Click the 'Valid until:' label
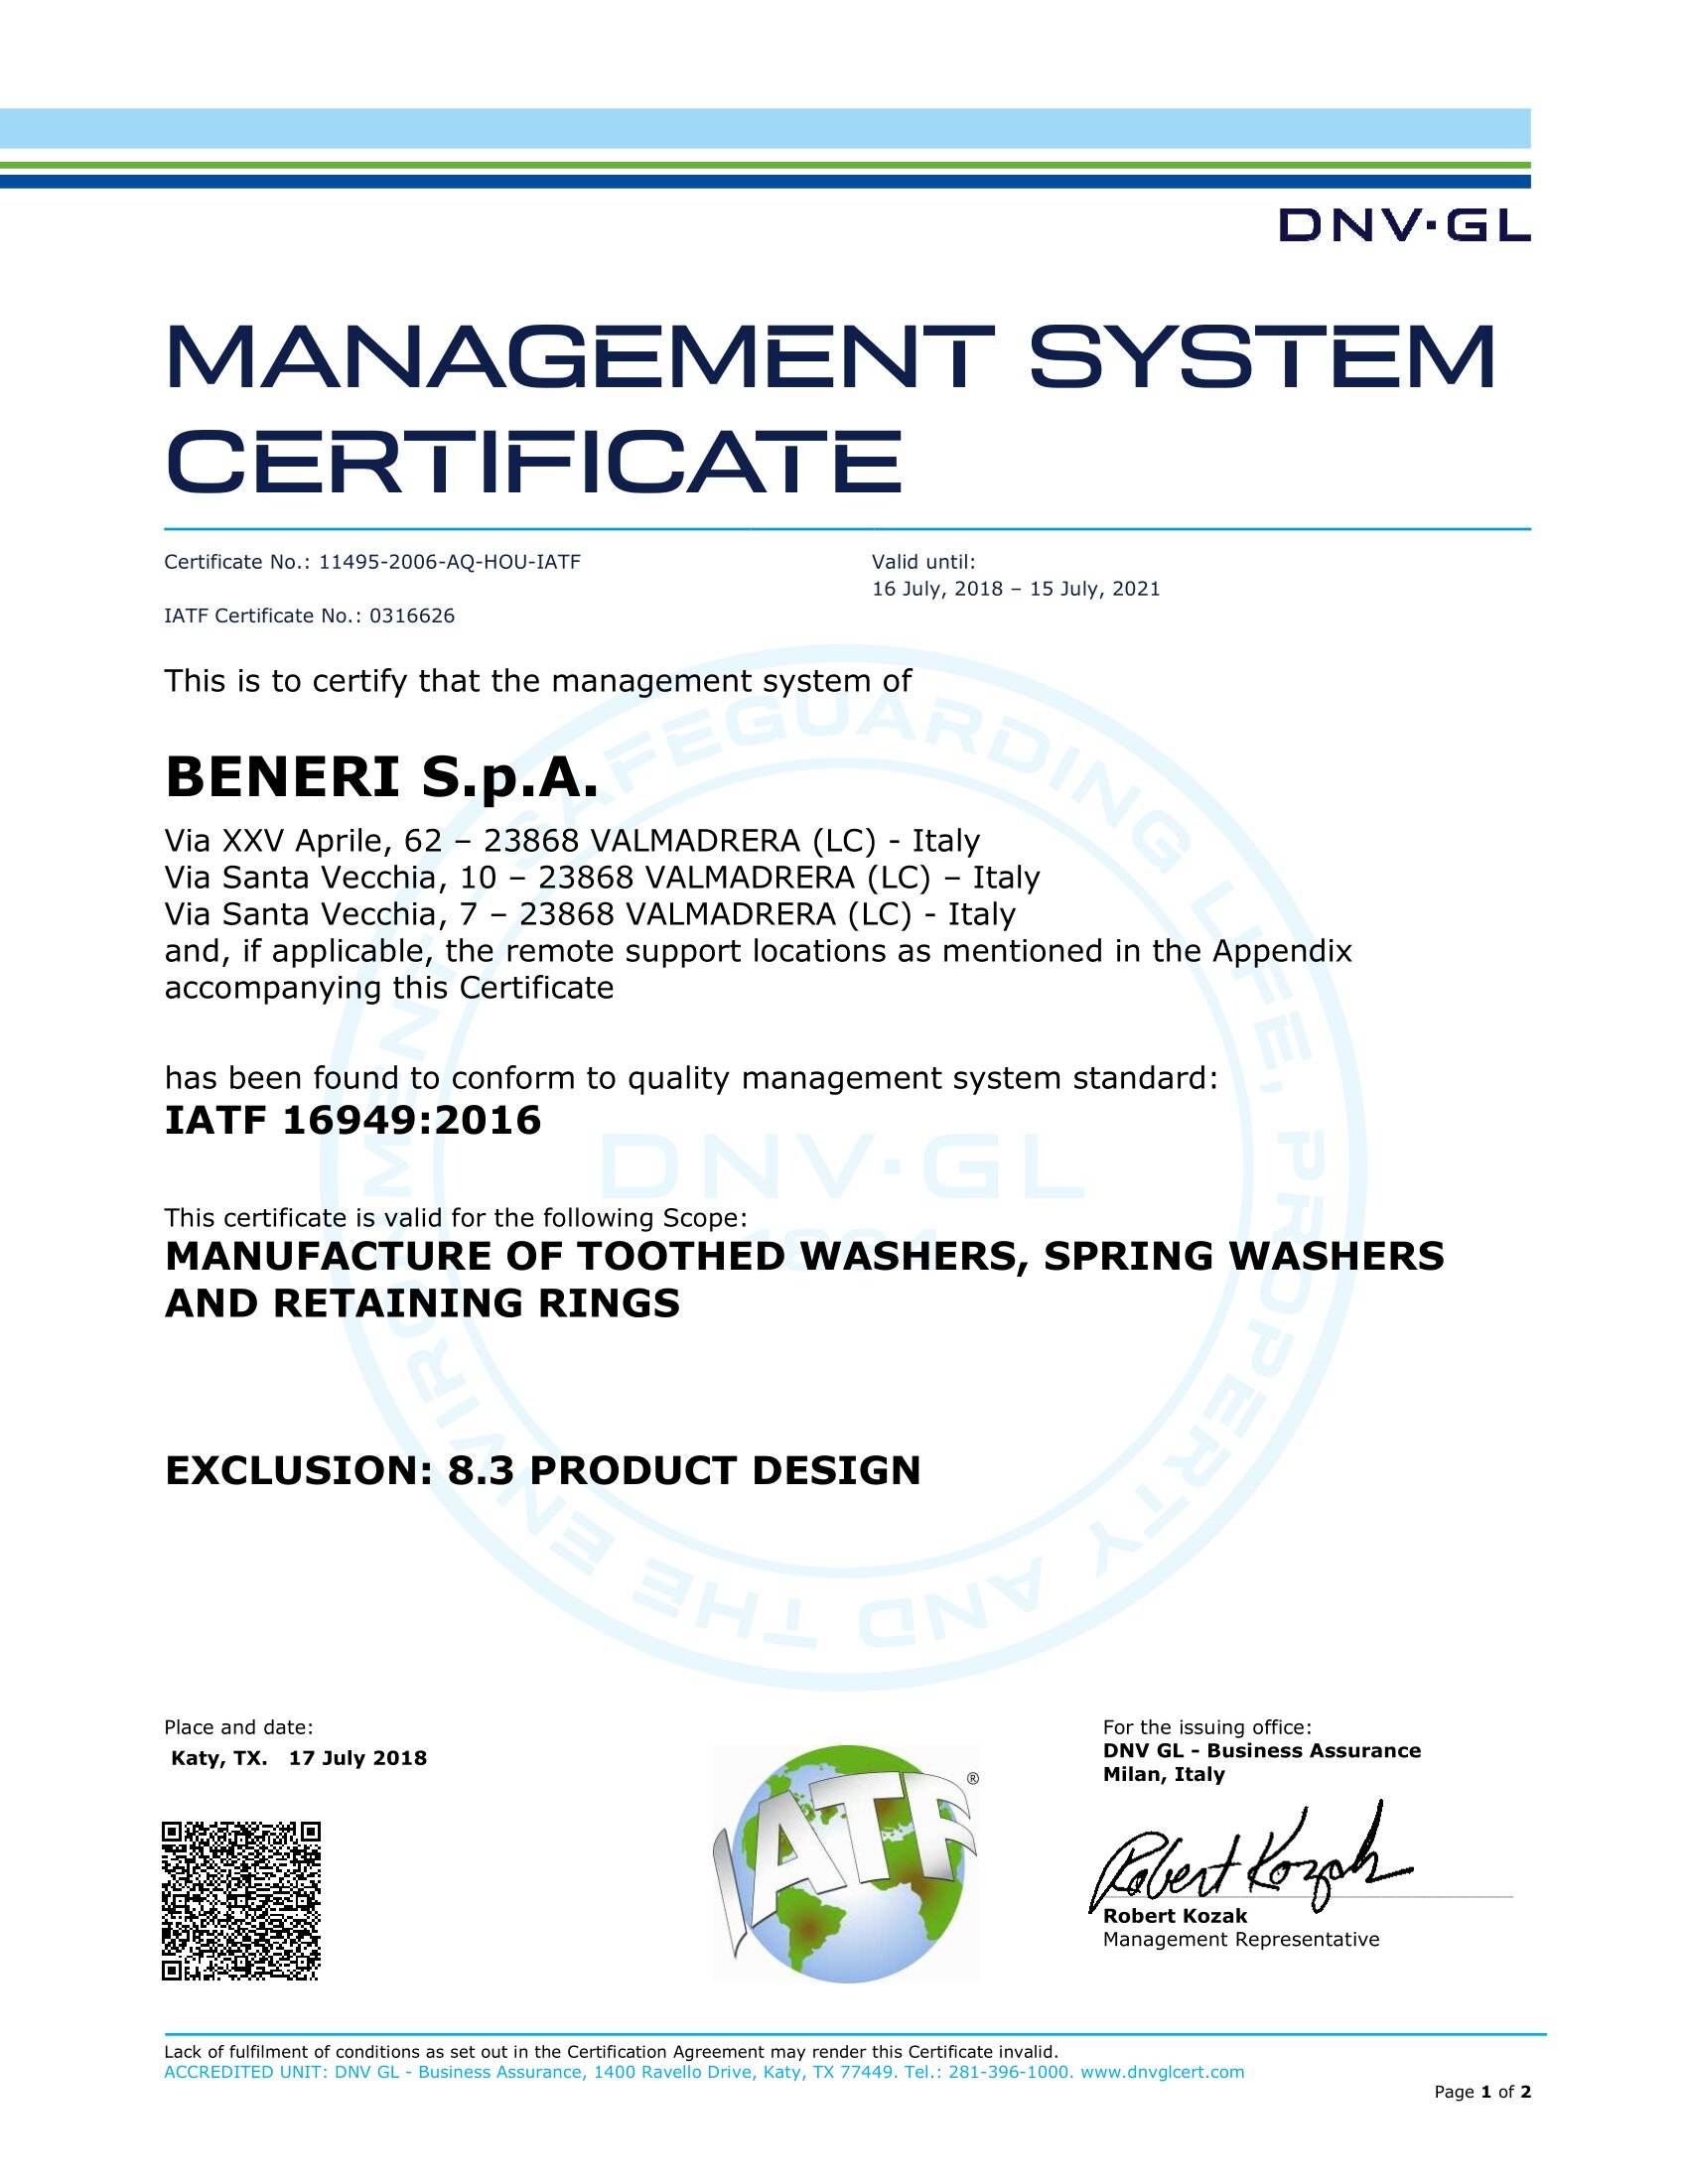Viewport: 1688px width, 2184px height. 923,562
